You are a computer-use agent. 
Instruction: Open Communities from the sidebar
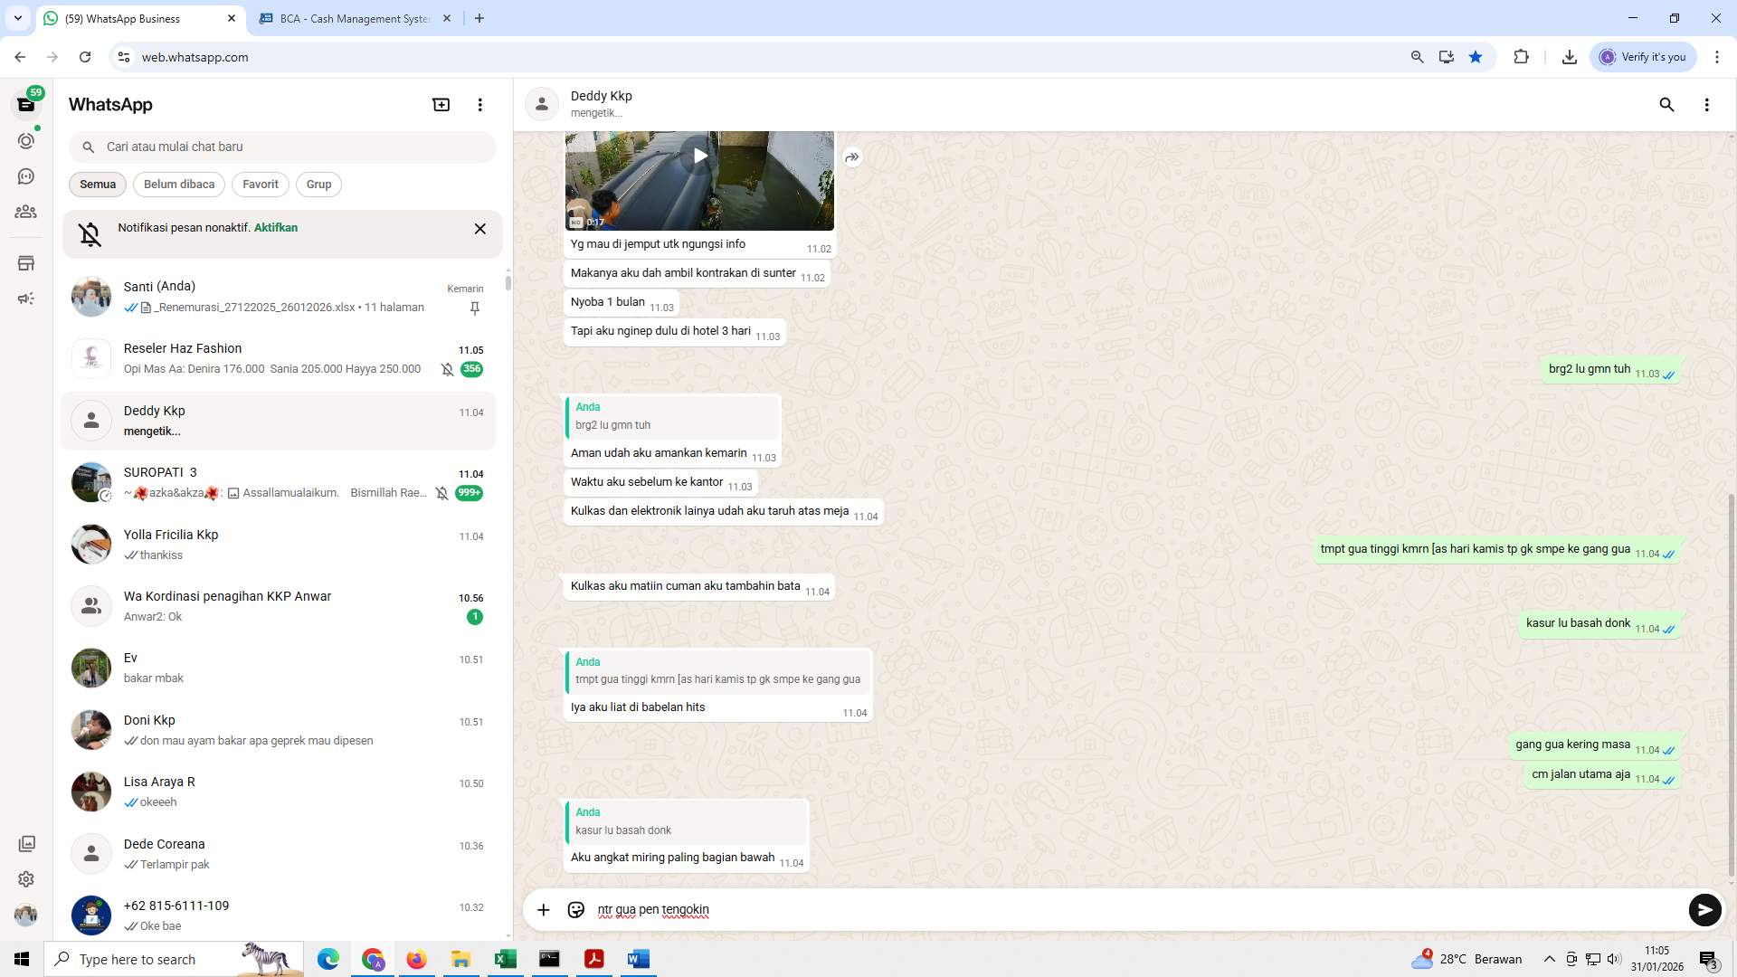click(26, 212)
